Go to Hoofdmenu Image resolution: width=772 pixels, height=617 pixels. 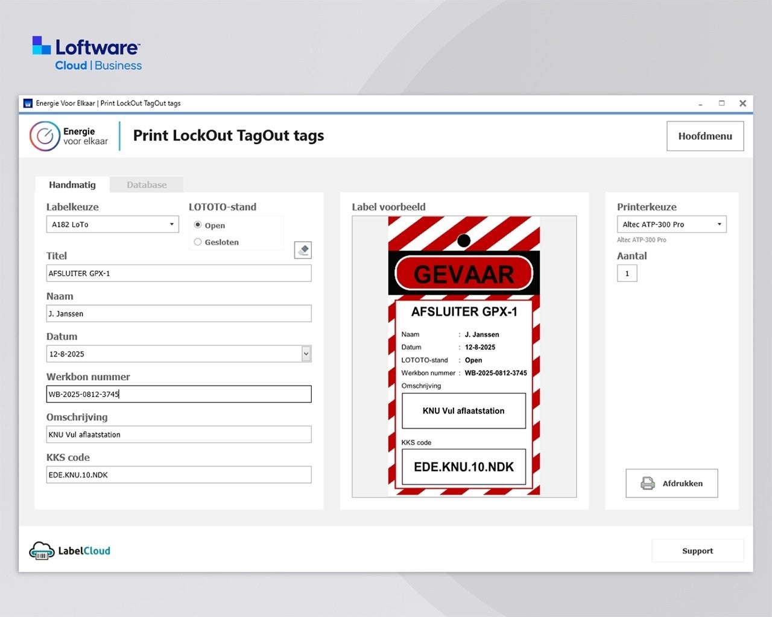click(704, 136)
